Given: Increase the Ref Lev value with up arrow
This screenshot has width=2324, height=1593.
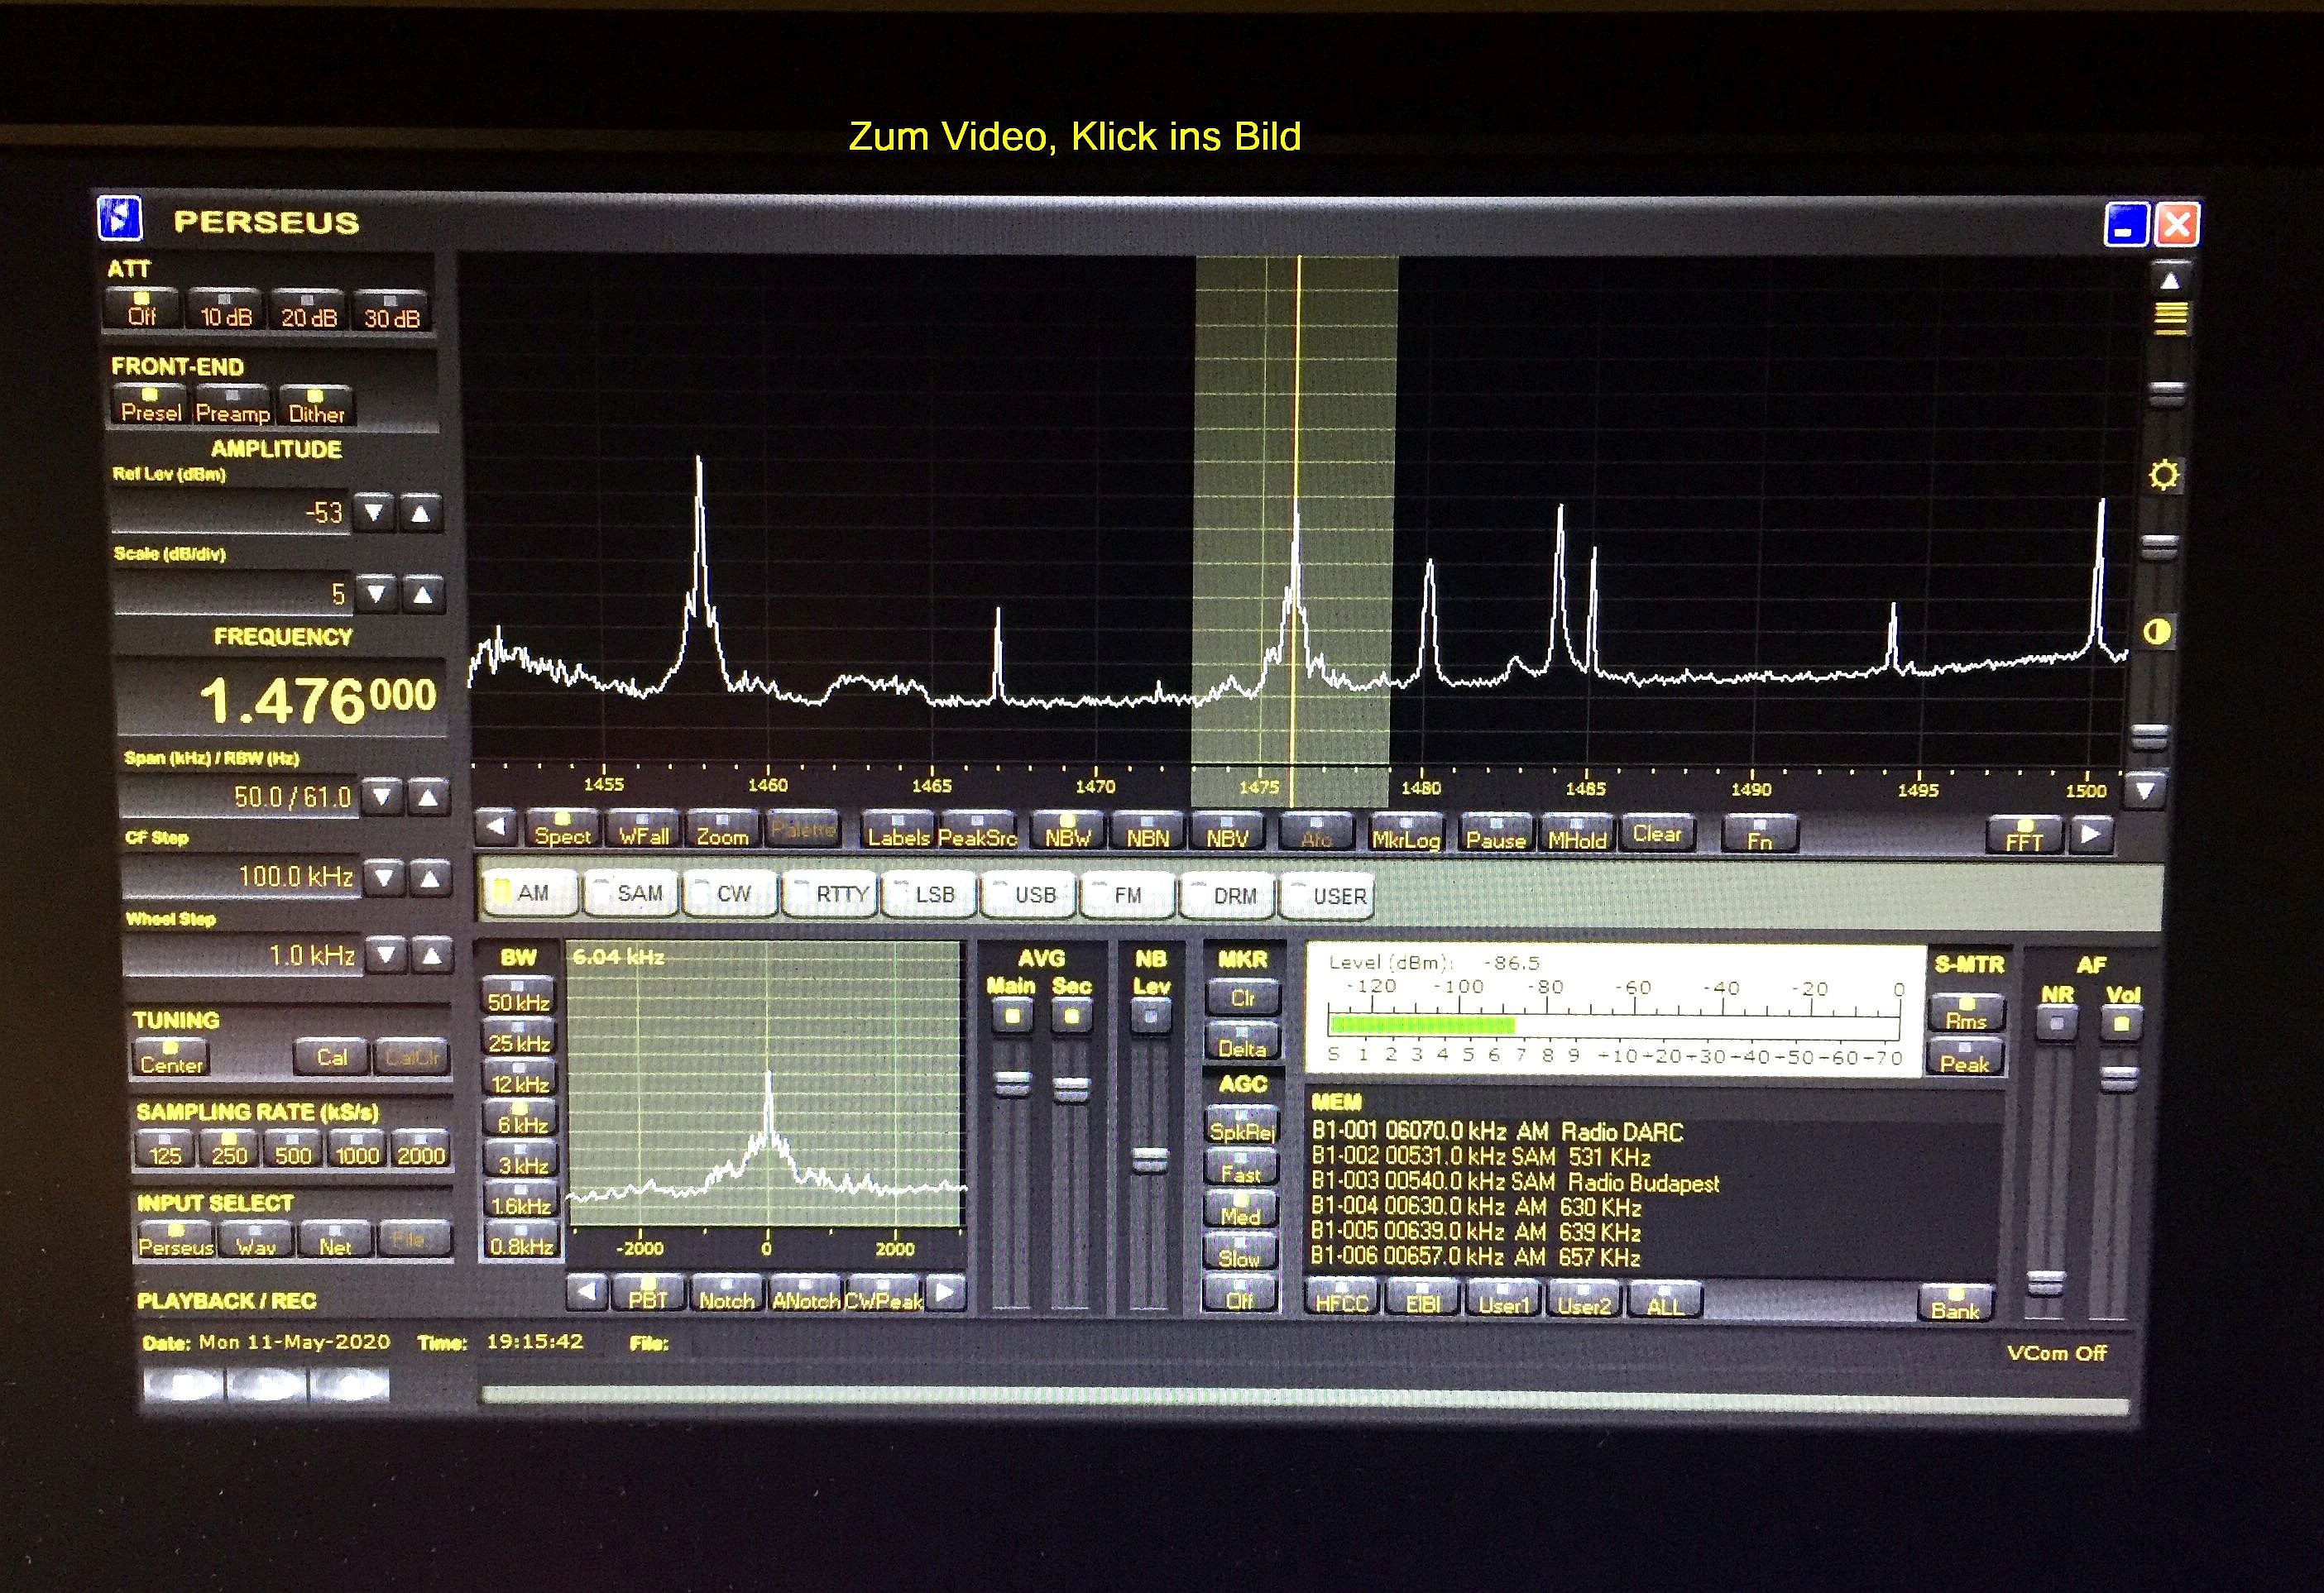Looking at the screenshot, I should point(421,513).
